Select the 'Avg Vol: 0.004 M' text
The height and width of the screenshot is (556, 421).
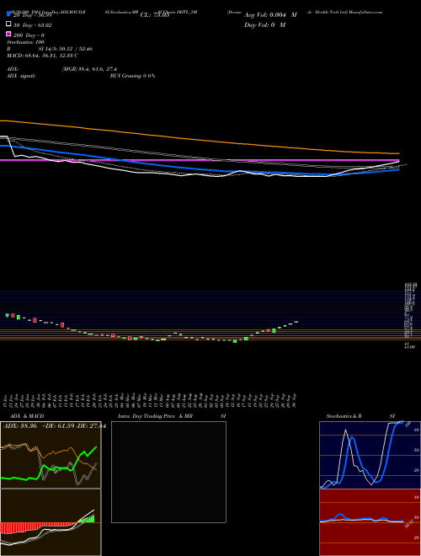(x=270, y=15)
